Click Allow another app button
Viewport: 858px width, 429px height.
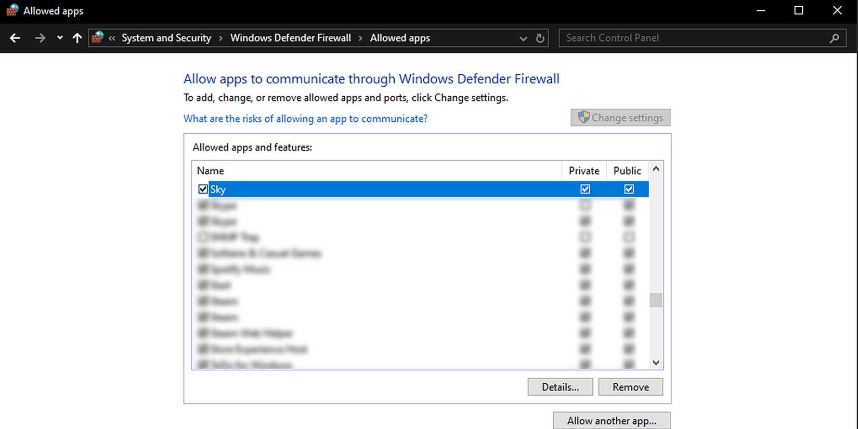click(612, 421)
